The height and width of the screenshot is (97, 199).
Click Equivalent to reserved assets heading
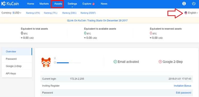tap(166, 29)
